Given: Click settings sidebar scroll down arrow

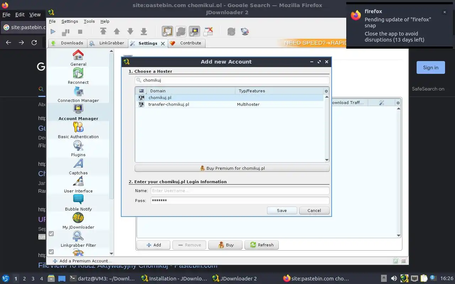Looking at the screenshot, I should 112,254.
